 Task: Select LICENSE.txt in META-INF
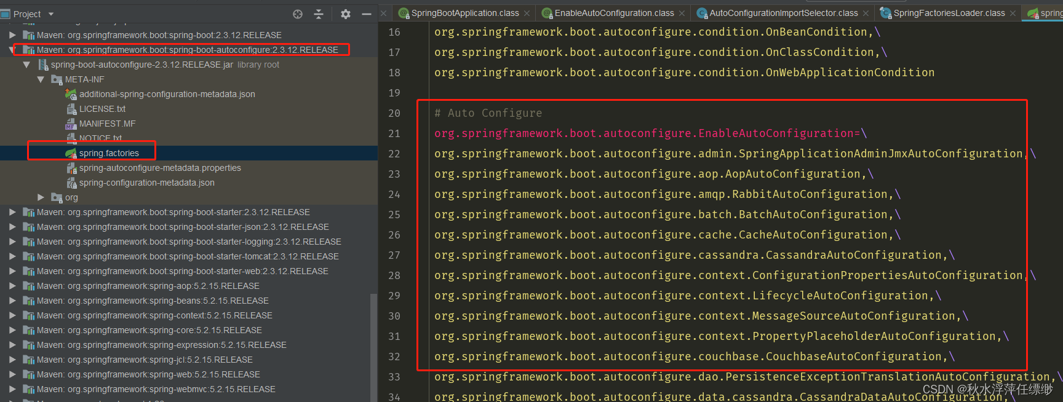102,109
